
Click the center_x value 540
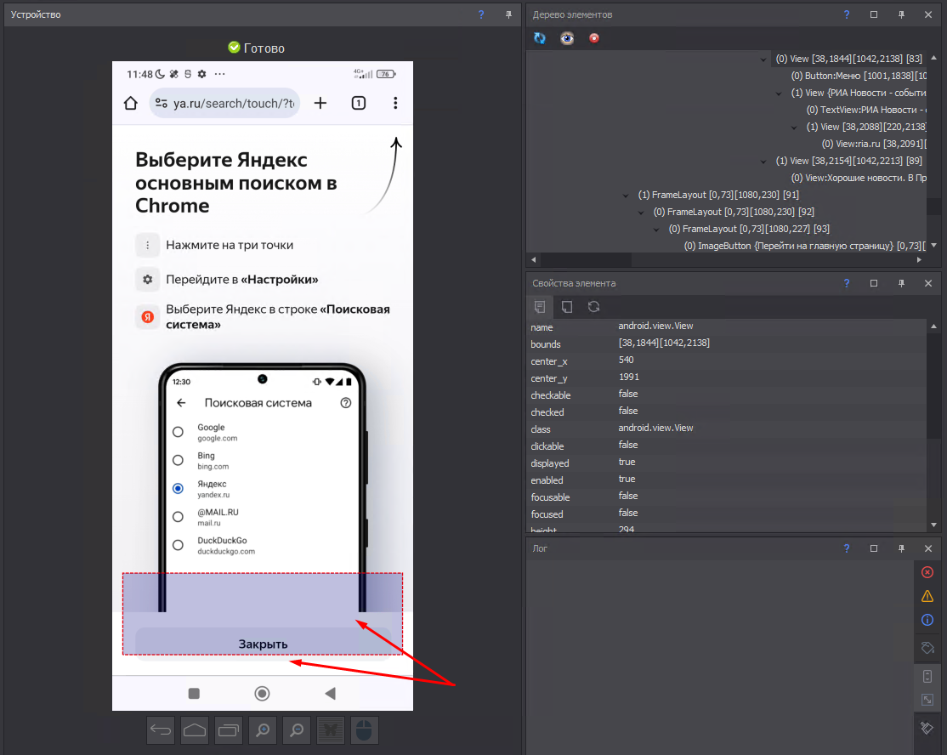coord(626,360)
